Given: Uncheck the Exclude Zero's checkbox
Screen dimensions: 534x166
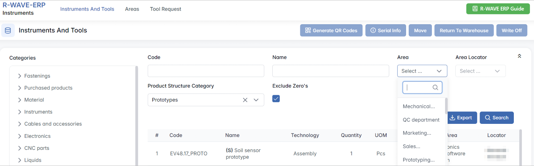Looking at the screenshot, I should tap(276, 99).
